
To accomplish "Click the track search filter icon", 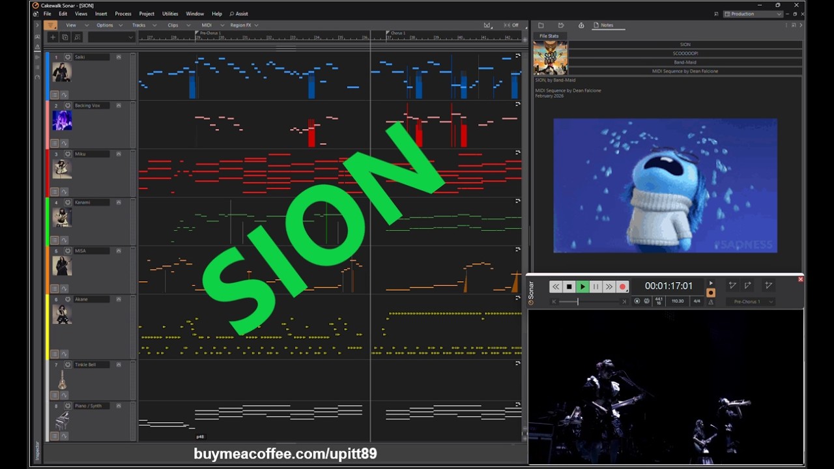I will [78, 37].
